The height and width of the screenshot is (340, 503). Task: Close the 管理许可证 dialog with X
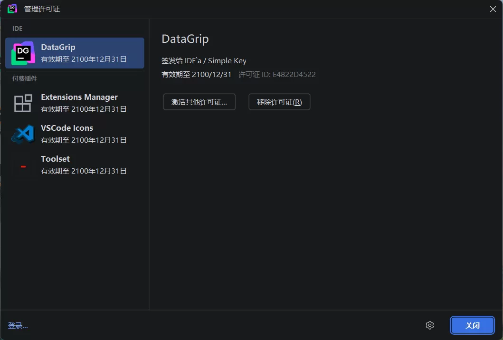[493, 9]
